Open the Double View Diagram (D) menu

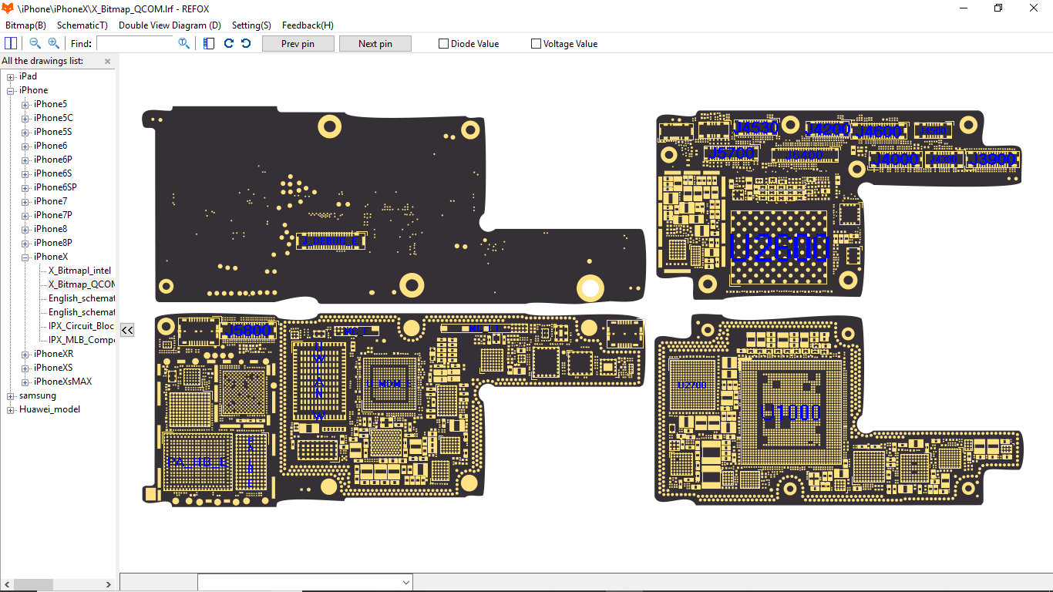[170, 25]
